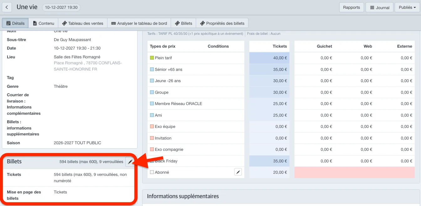Click the Salle des Fêtes Romagné venue

[77, 57]
